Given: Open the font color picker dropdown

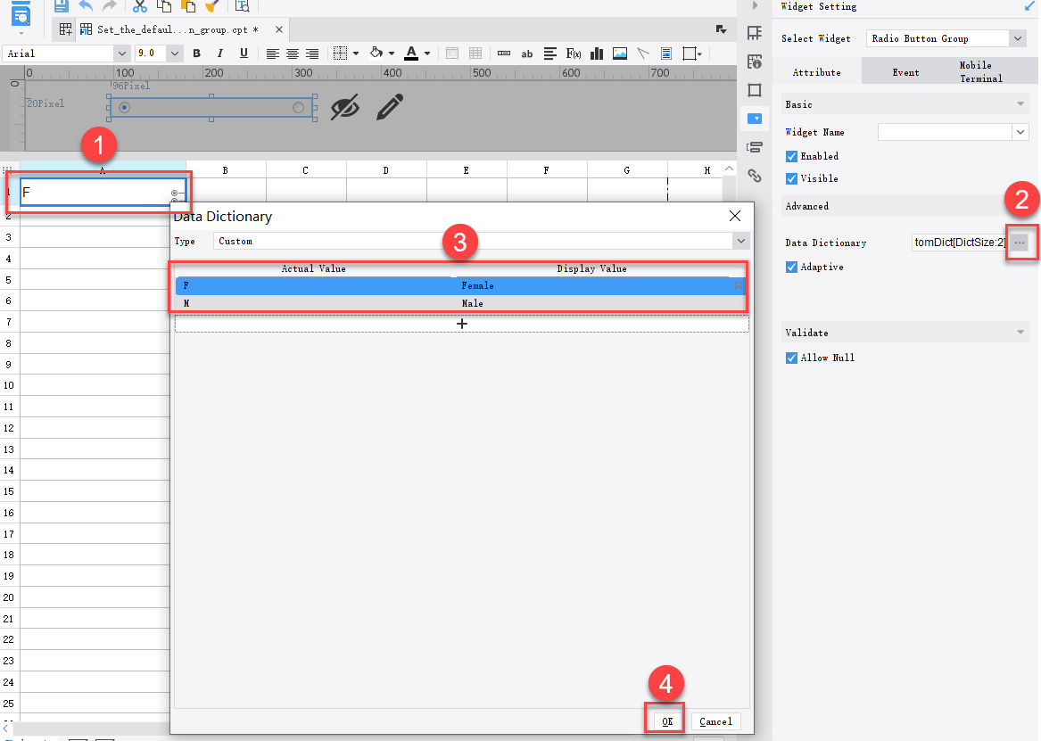Looking at the screenshot, I should 426,54.
